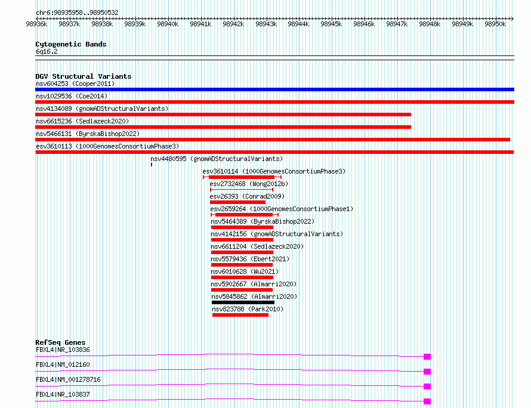531x408 pixels.
Task: Click the red bar under nsv5466131 (ByrskaBishop2022)
Action: click(273, 140)
